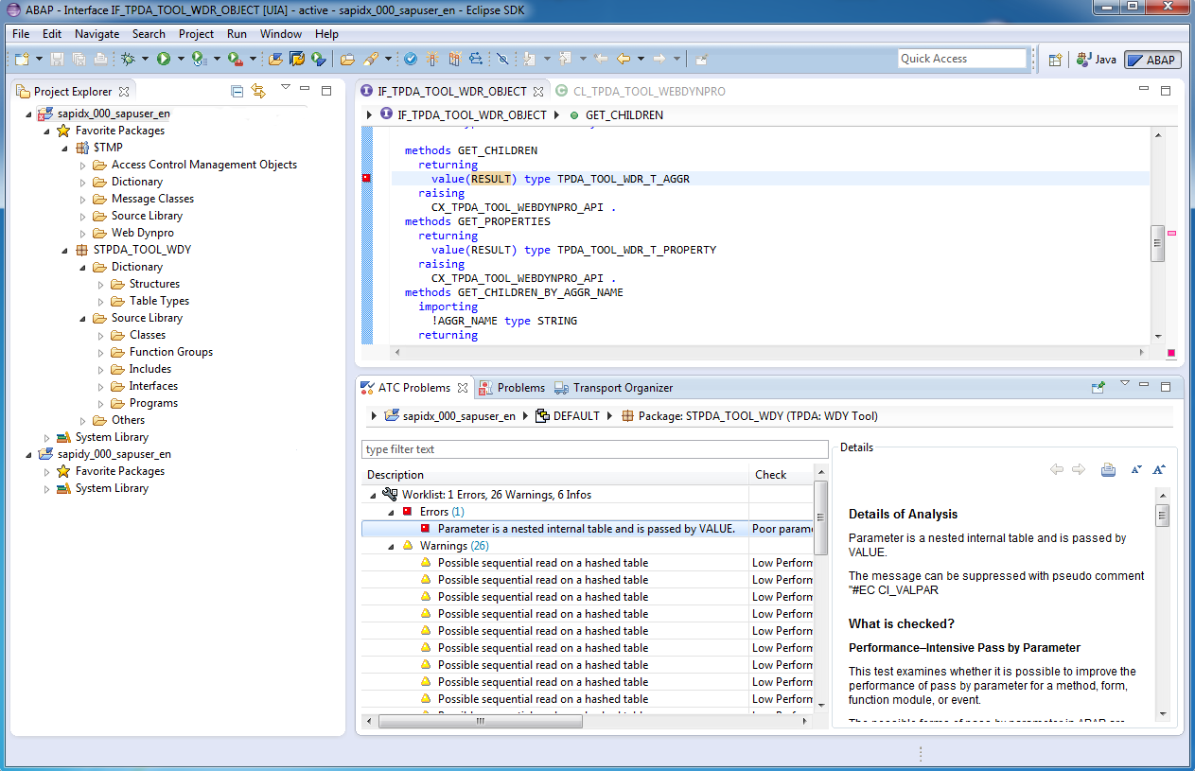Click DEFAULT in ATC breadcrumb

pos(576,415)
